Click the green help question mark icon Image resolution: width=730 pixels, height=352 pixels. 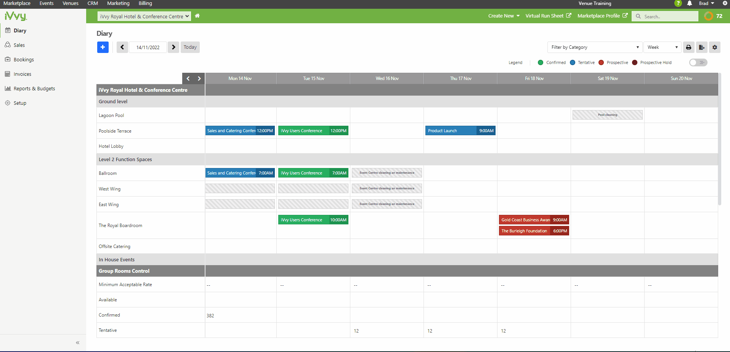(x=678, y=3)
